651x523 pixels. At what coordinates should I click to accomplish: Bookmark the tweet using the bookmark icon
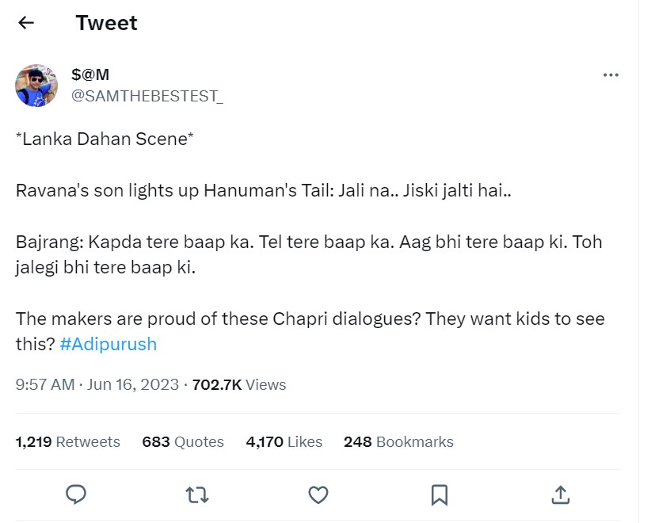tap(439, 495)
